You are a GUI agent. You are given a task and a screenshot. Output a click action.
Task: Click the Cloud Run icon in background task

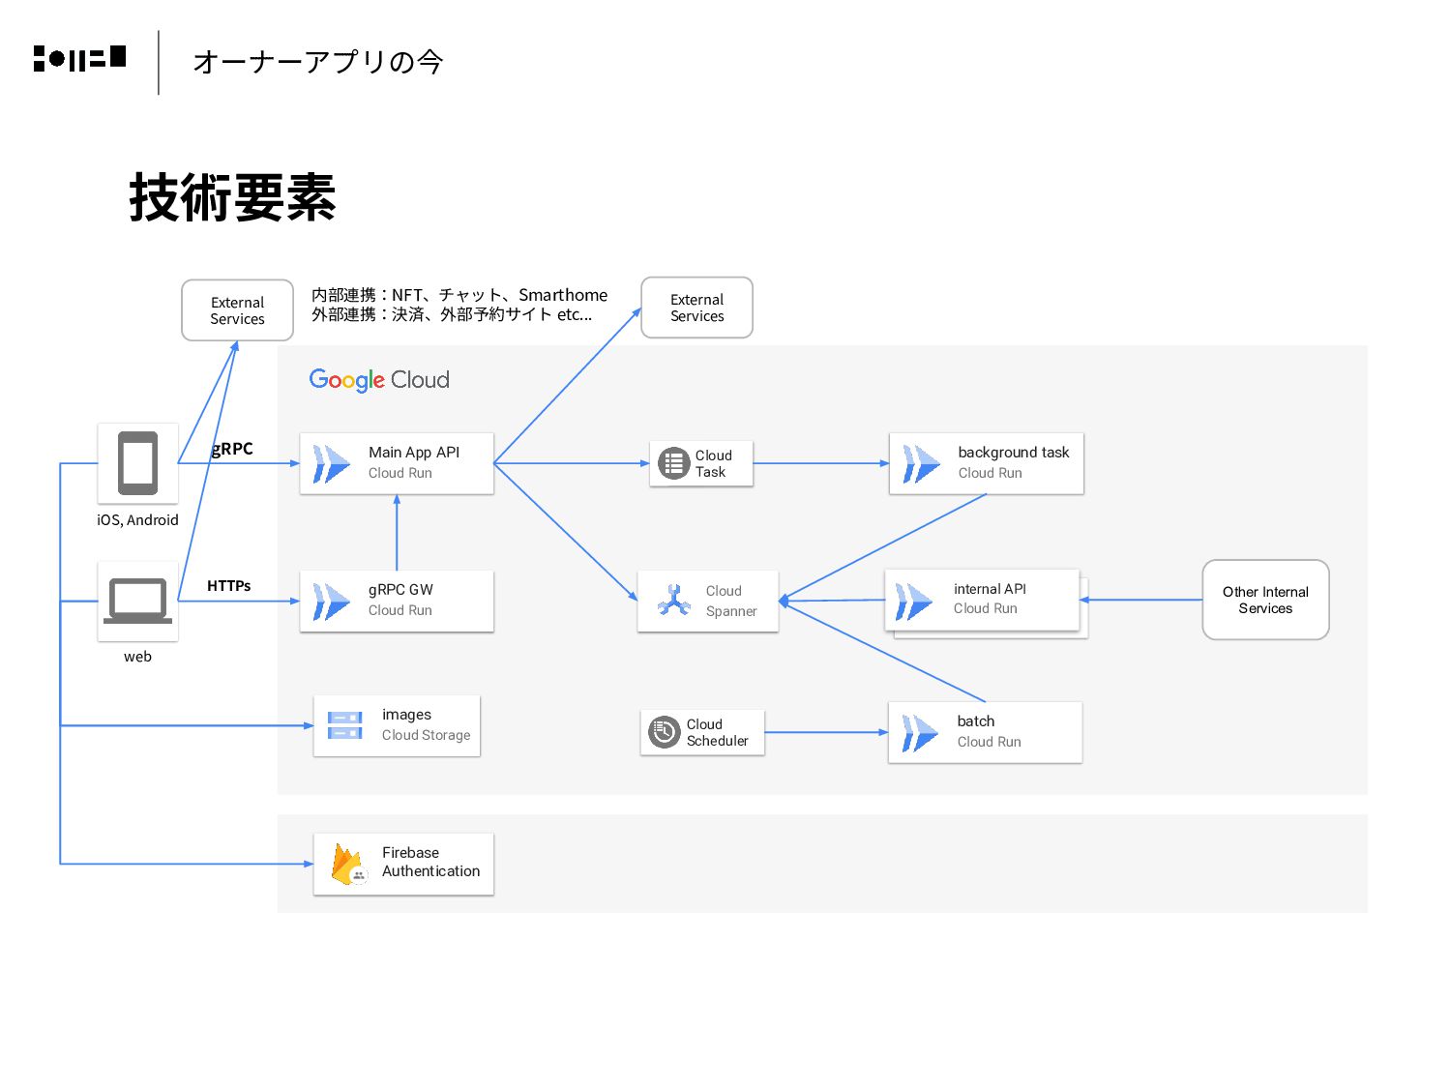pos(920,464)
